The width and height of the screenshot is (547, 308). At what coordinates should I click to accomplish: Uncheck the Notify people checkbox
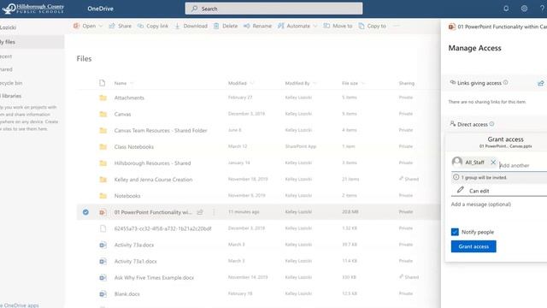coord(455,232)
